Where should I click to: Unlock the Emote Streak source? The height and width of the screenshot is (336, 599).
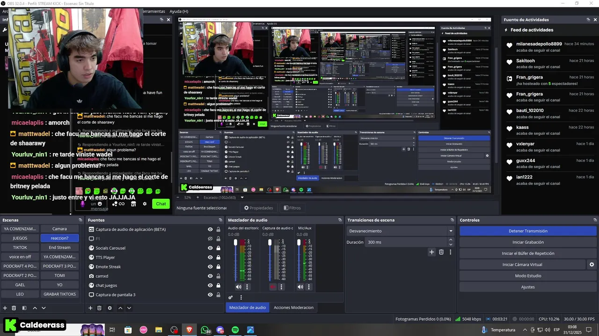[x=218, y=267]
